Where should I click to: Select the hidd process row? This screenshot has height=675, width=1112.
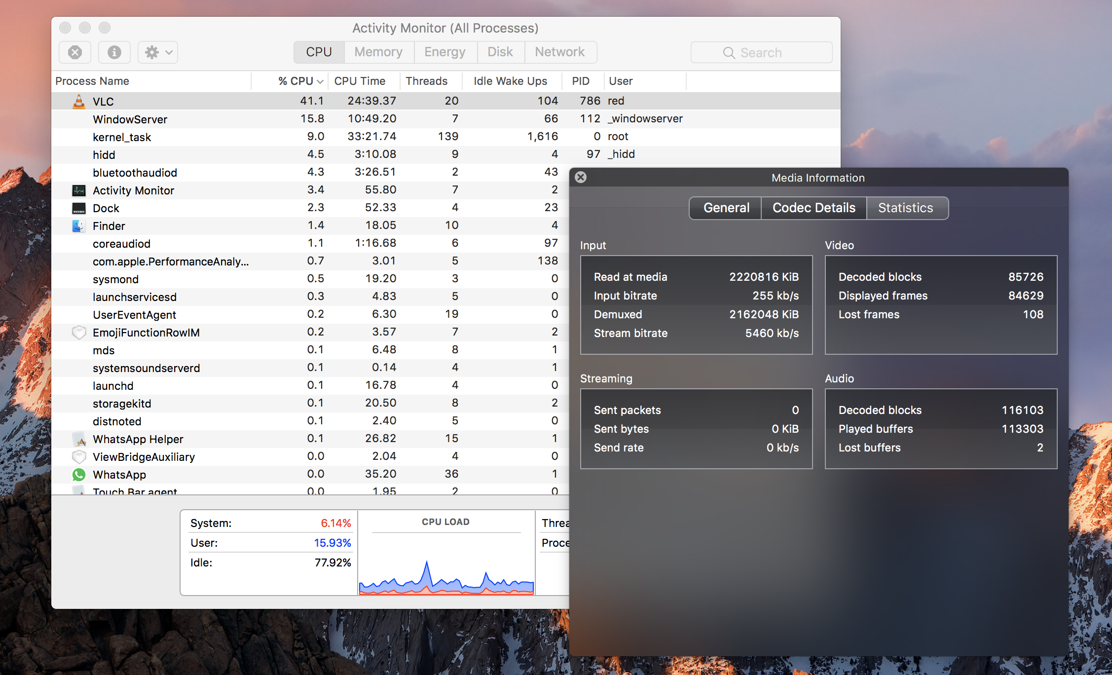pos(446,154)
